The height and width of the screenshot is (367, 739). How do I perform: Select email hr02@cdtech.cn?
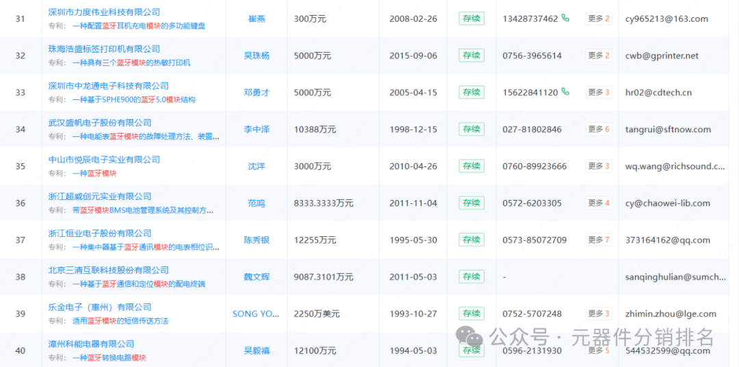pos(658,92)
